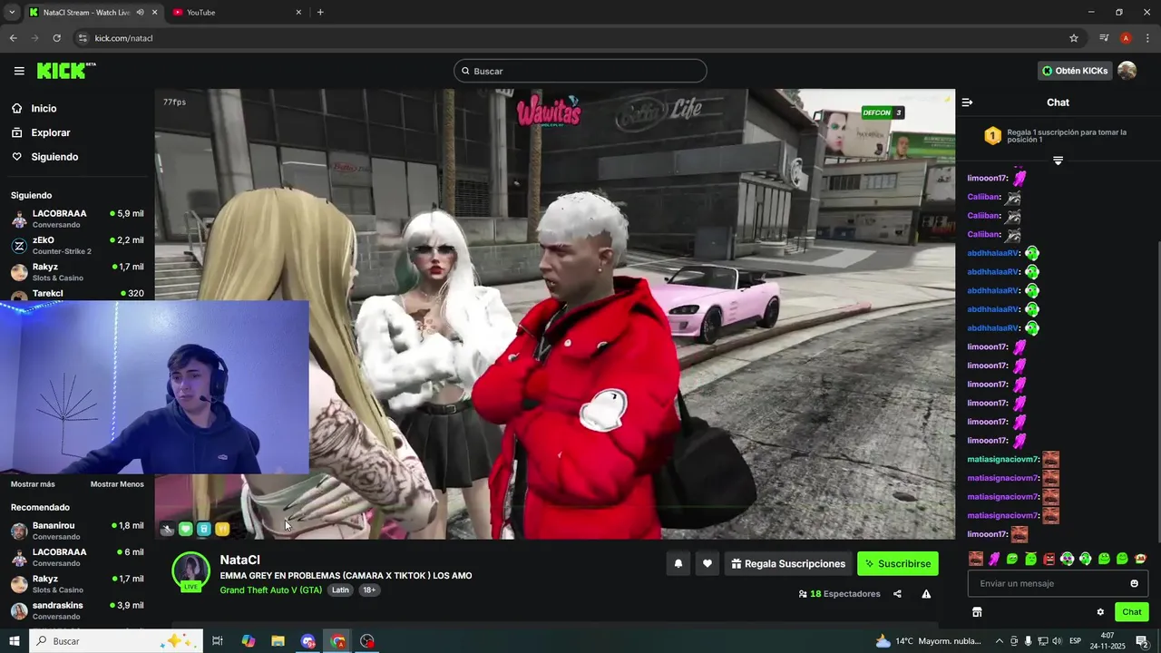Click into Kick Buscar search field

pos(580,71)
